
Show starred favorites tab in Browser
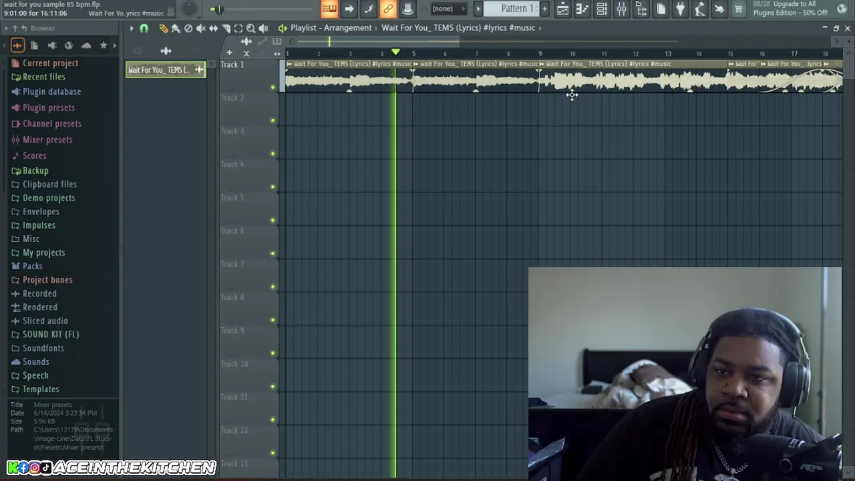[104, 45]
